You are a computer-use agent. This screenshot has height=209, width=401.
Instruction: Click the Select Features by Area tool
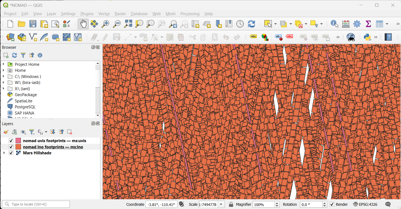268,24
